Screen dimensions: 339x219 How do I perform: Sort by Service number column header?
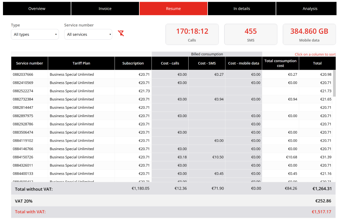pos(29,63)
